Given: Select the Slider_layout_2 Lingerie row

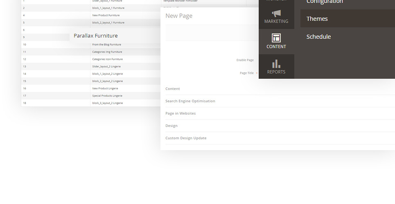Looking at the screenshot, I should [106, 67].
